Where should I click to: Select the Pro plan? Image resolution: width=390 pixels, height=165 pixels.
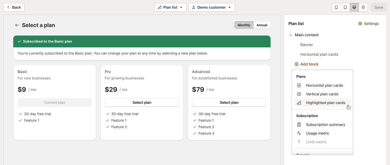[x=142, y=103]
